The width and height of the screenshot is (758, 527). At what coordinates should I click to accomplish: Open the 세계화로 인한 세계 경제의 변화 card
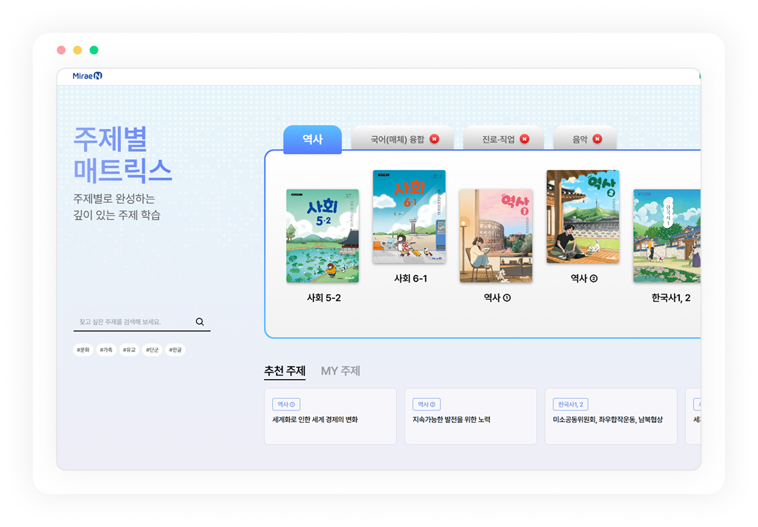(330, 416)
